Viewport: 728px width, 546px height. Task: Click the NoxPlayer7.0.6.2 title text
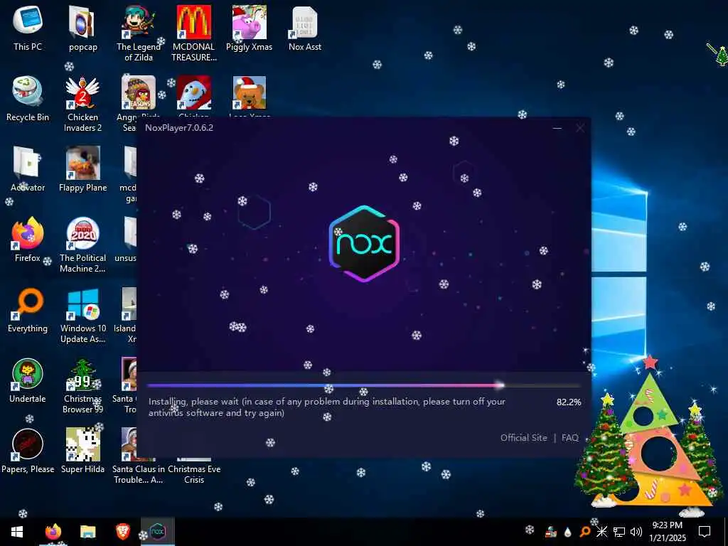click(179, 128)
